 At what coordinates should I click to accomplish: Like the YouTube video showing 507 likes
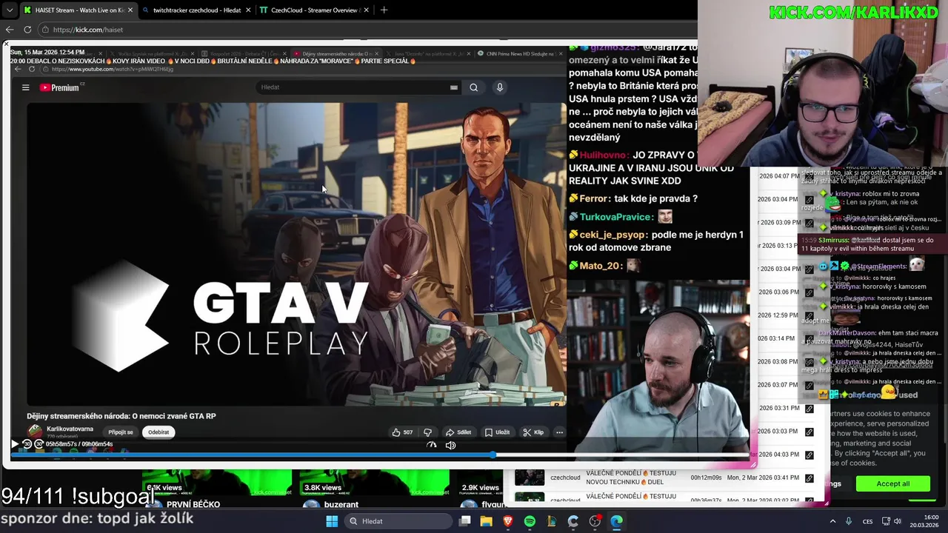point(403,432)
